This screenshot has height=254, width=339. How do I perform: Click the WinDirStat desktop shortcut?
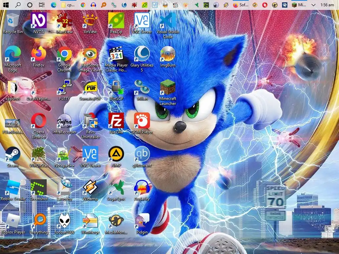pyautogui.click(x=39, y=157)
